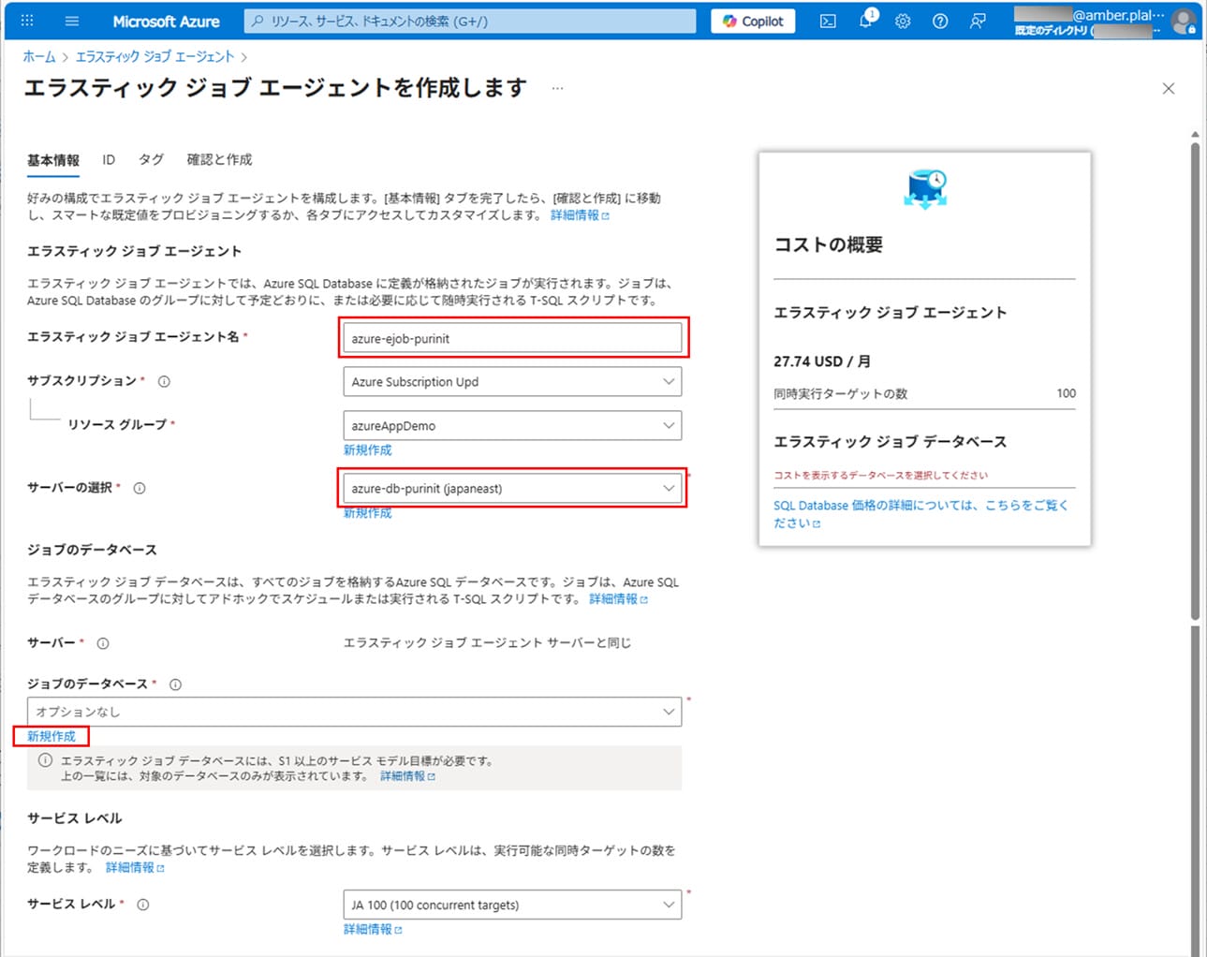Open the Copilot button
Viewport: 1207px width, 957px height.
click(x=753, y=21)
